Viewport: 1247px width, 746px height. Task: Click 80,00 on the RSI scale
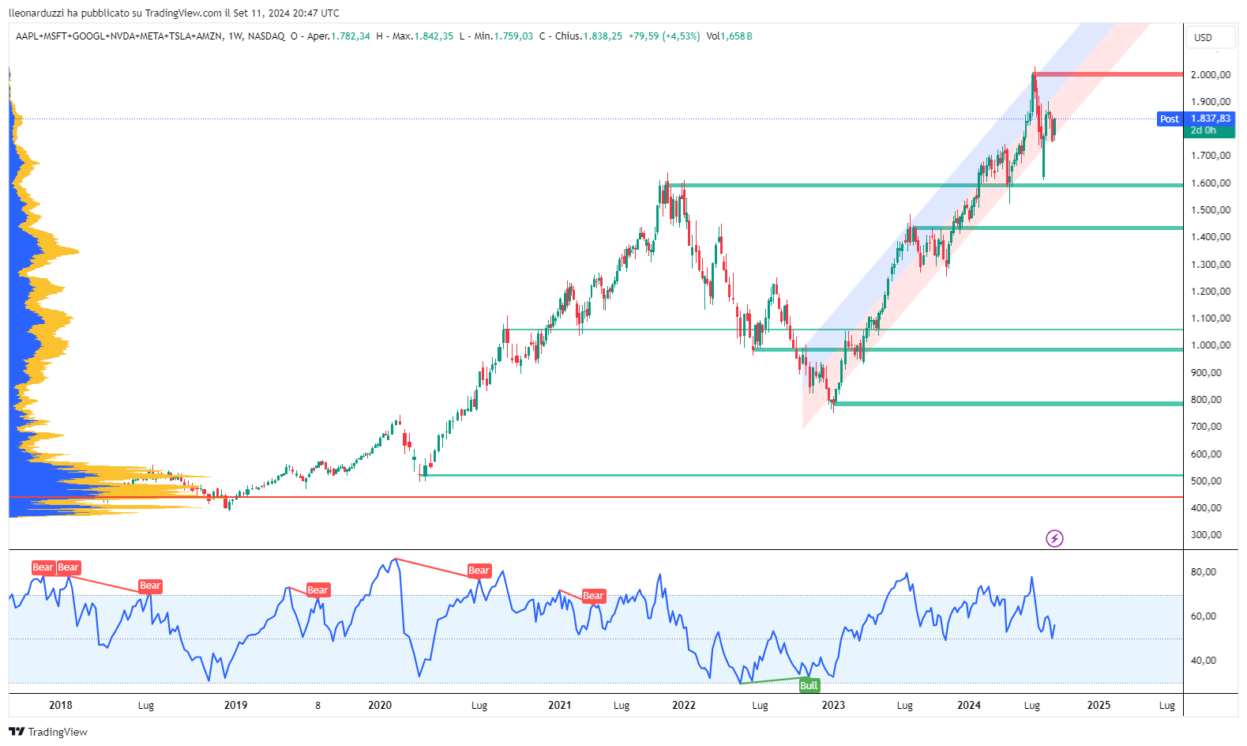coord(1204,572)
